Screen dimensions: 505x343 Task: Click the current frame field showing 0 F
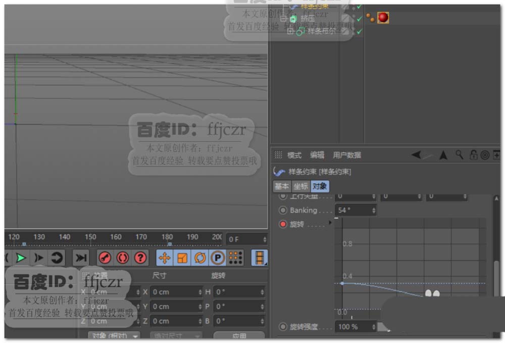246,239
